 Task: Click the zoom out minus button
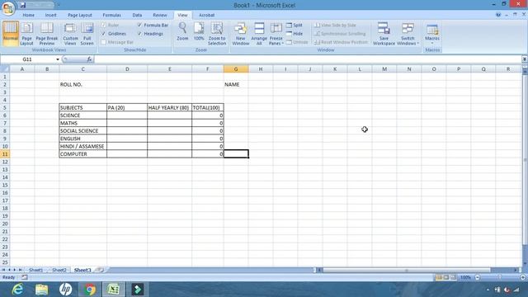click(477, 277)
